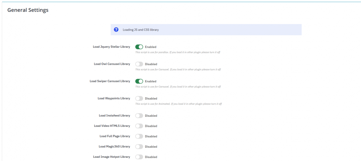Disable the Load Jquery Stellar Library toggle

click(139, 47)
